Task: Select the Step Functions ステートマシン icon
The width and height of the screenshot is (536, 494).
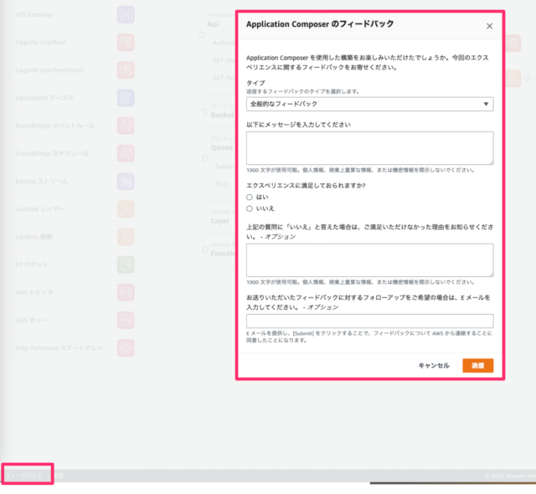Action: tap(126, 348)
